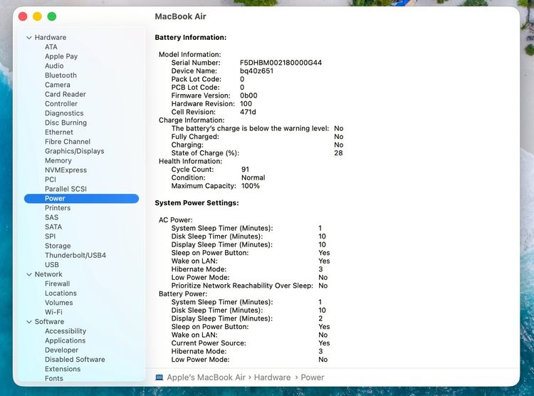Click the yellow minimize window button
Viewport: 534px width, 396px height.
[37, 16]
